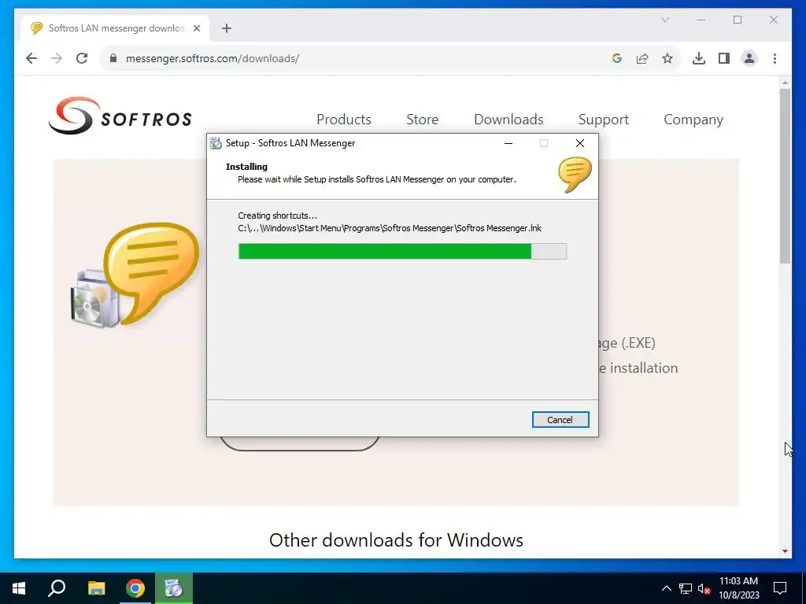The height and width of the screenshot is (604, 806).
Task: Close the Softros LAN messenger tab
Action: coord(196,28)
